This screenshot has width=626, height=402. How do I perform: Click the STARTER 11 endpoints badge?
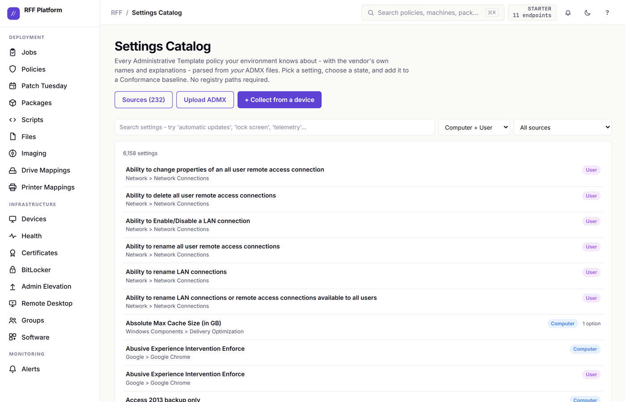532,13
